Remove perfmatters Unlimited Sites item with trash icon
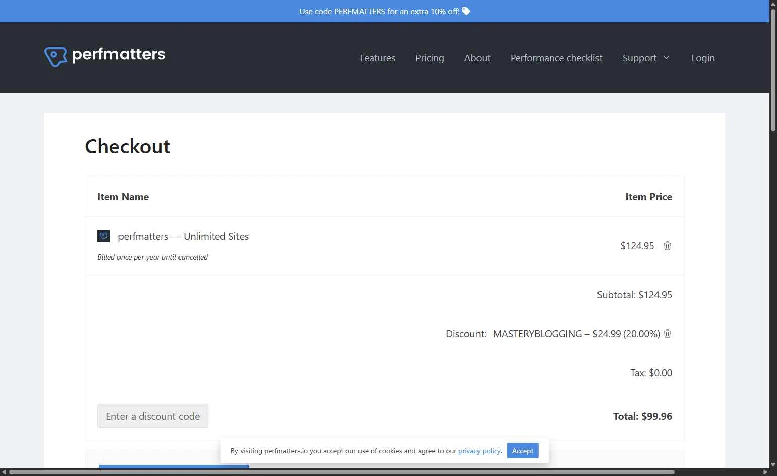This screenshot has height=476, width=777. click(667, 246)
